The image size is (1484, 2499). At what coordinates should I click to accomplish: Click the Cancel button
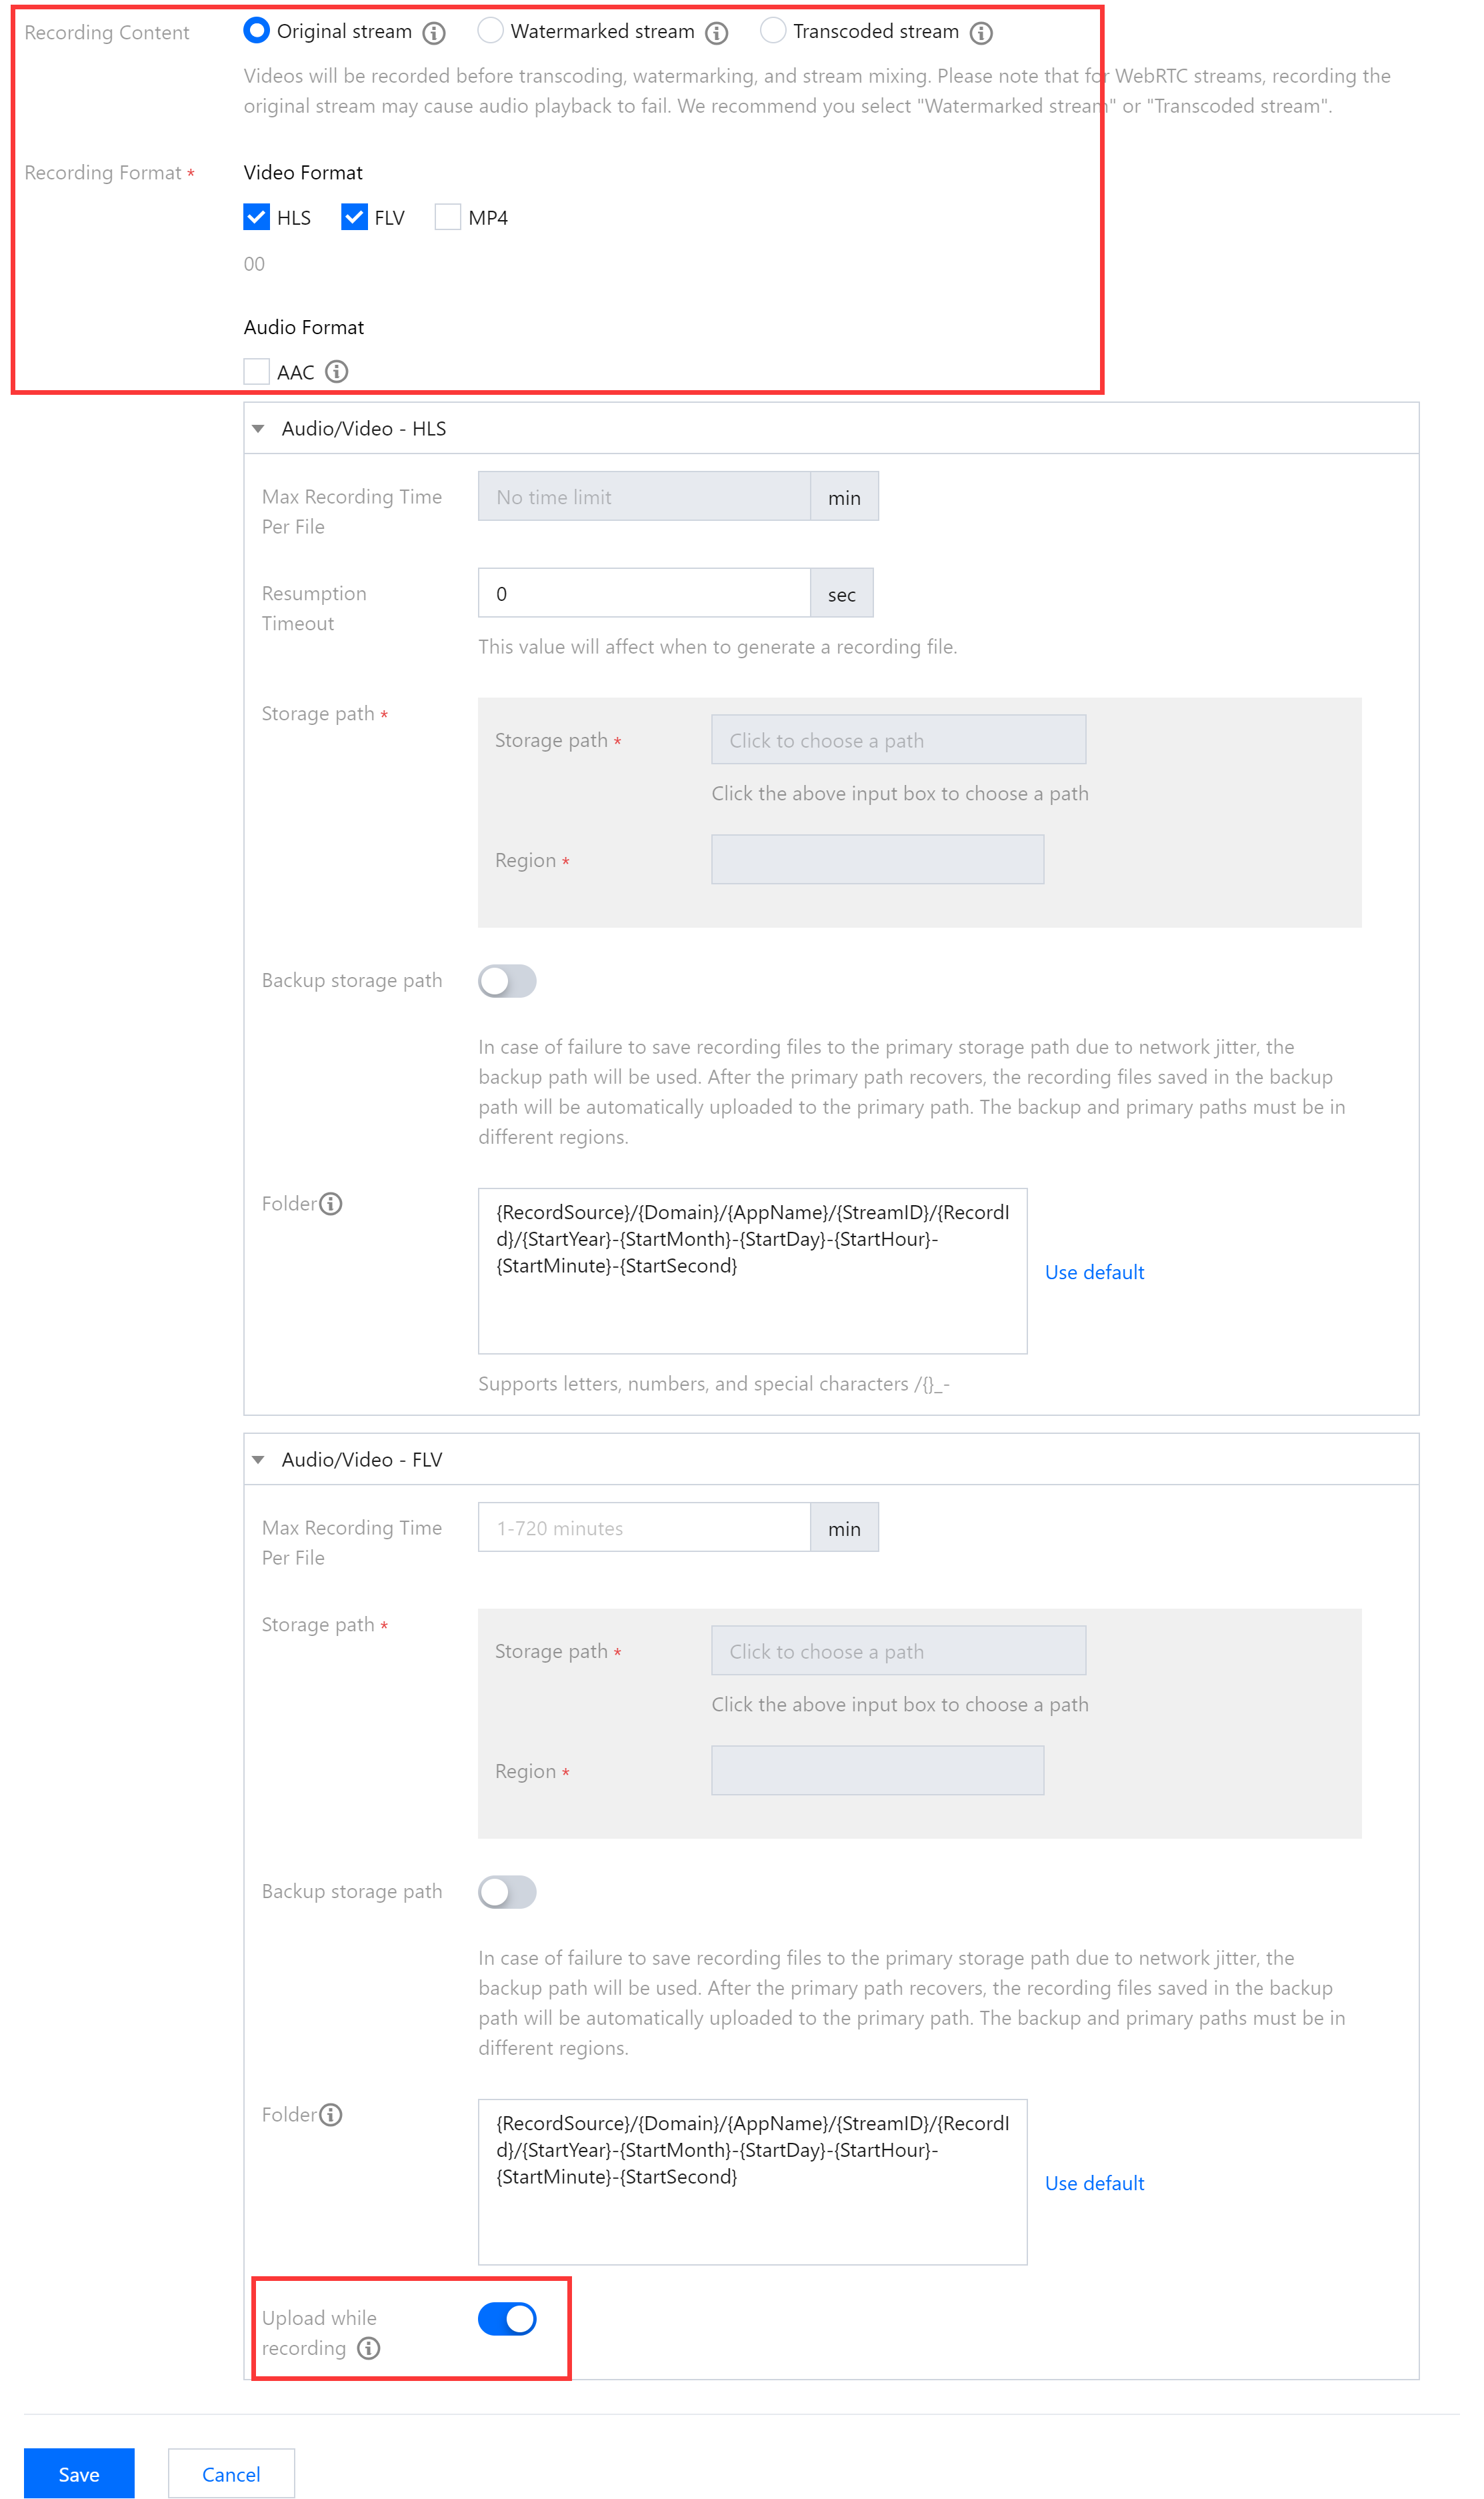point(231,2473)
